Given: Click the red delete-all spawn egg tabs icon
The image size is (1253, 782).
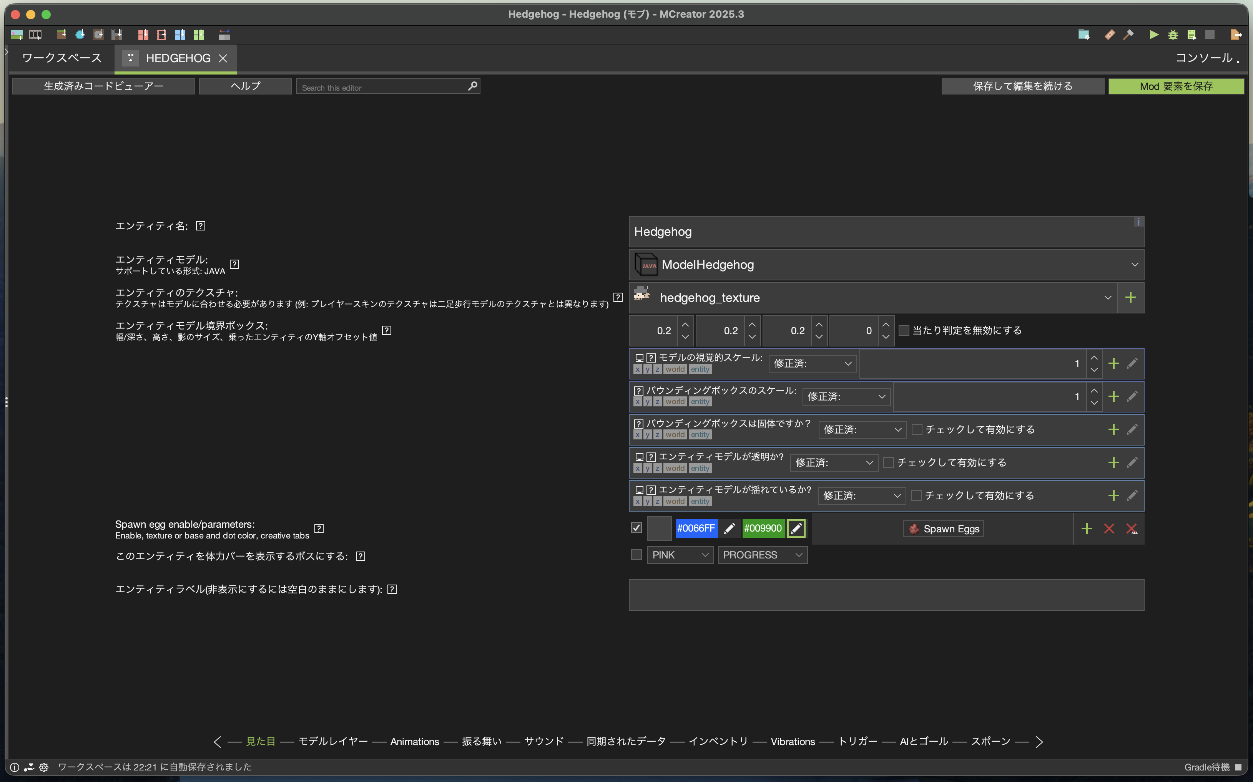Looking at the screenshot, I should point(1132,529).
